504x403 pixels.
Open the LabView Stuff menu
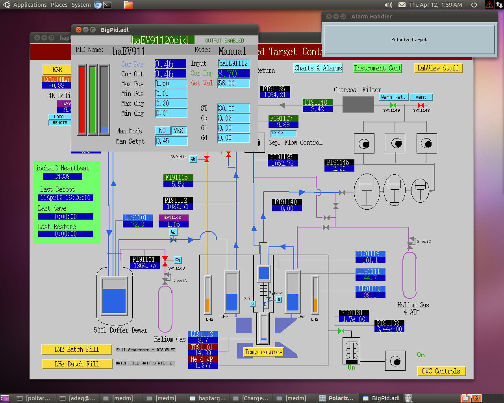click(438, 68)
